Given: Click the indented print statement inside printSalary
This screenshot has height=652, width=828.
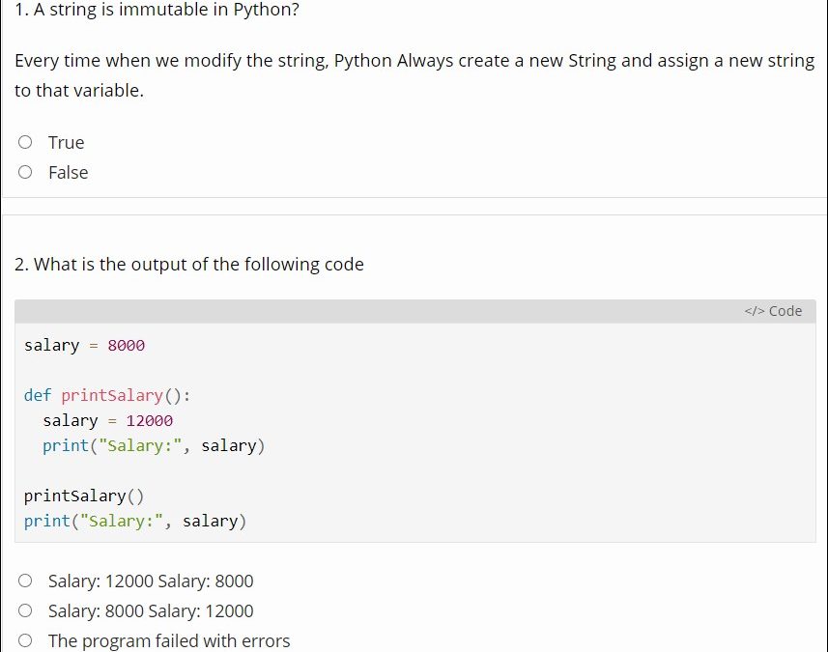Looking at the screenshot, I should tap(153, 446).
